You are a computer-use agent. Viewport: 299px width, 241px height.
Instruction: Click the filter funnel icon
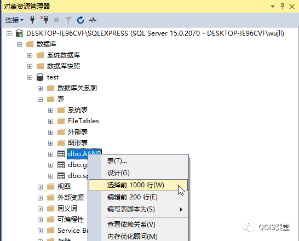[x=68, y=20]
